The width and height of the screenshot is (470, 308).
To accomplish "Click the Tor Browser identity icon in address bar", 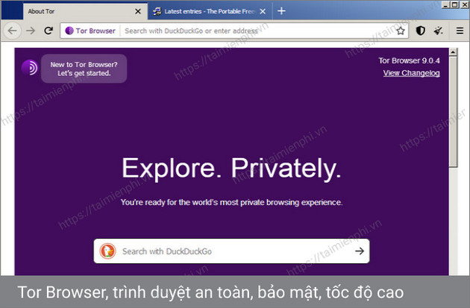I will 69,31.
